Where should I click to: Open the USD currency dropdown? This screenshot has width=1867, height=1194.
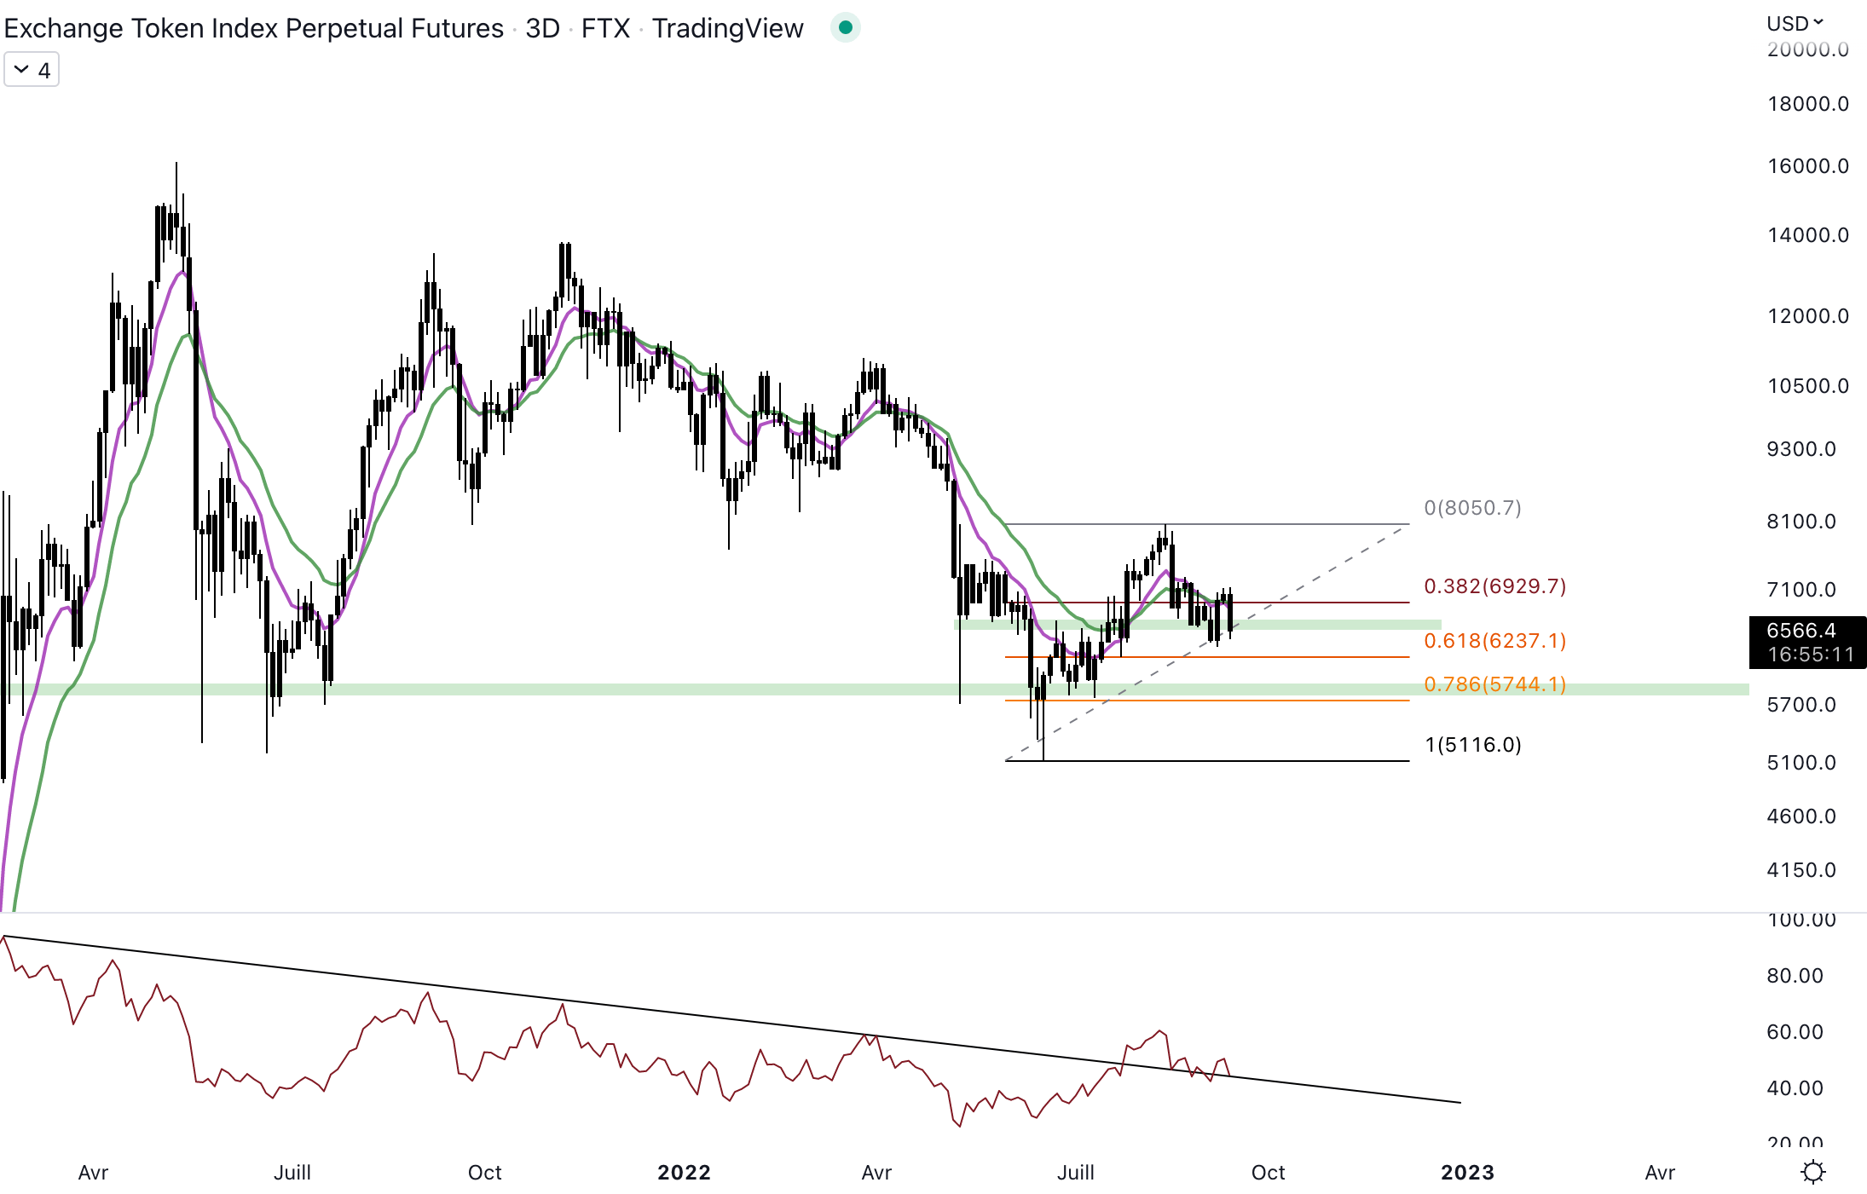coord(1794,23)
